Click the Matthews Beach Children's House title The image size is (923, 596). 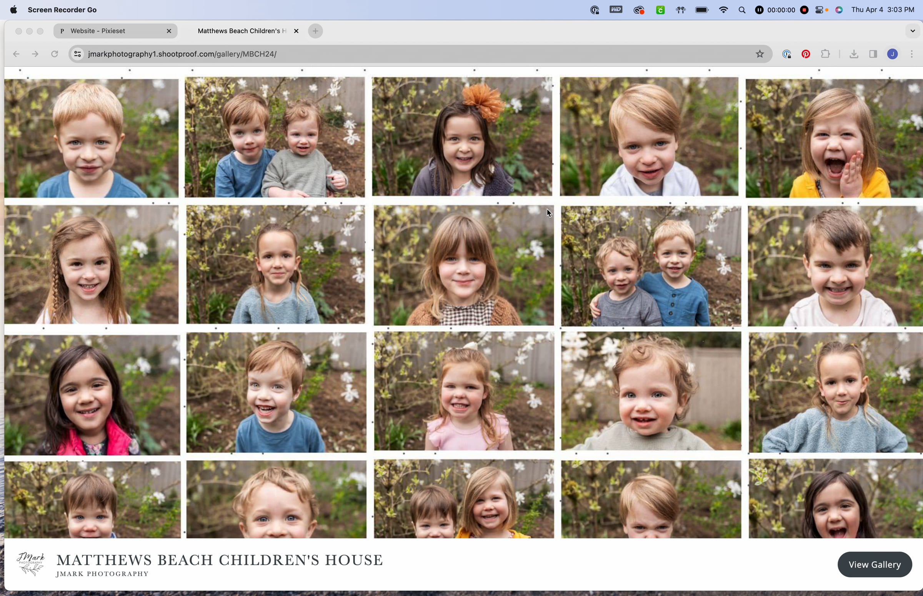(220, 560)
